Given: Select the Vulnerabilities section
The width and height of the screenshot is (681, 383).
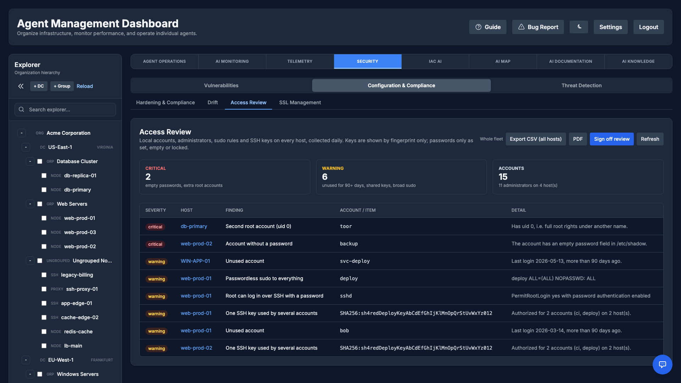Looking at the screenshot, I should [221, 85].
